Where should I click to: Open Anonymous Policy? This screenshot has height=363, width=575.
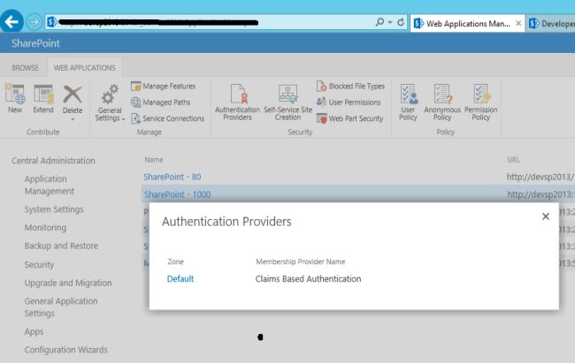coord(442,102)
